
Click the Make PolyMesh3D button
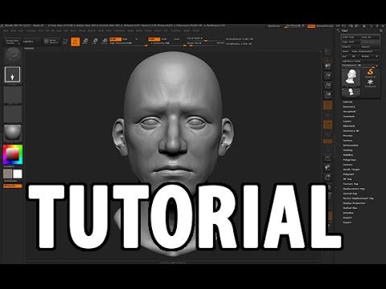point(365,51)
